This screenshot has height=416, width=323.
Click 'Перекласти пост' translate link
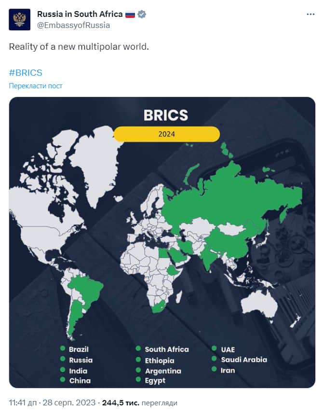coord(36,86)
